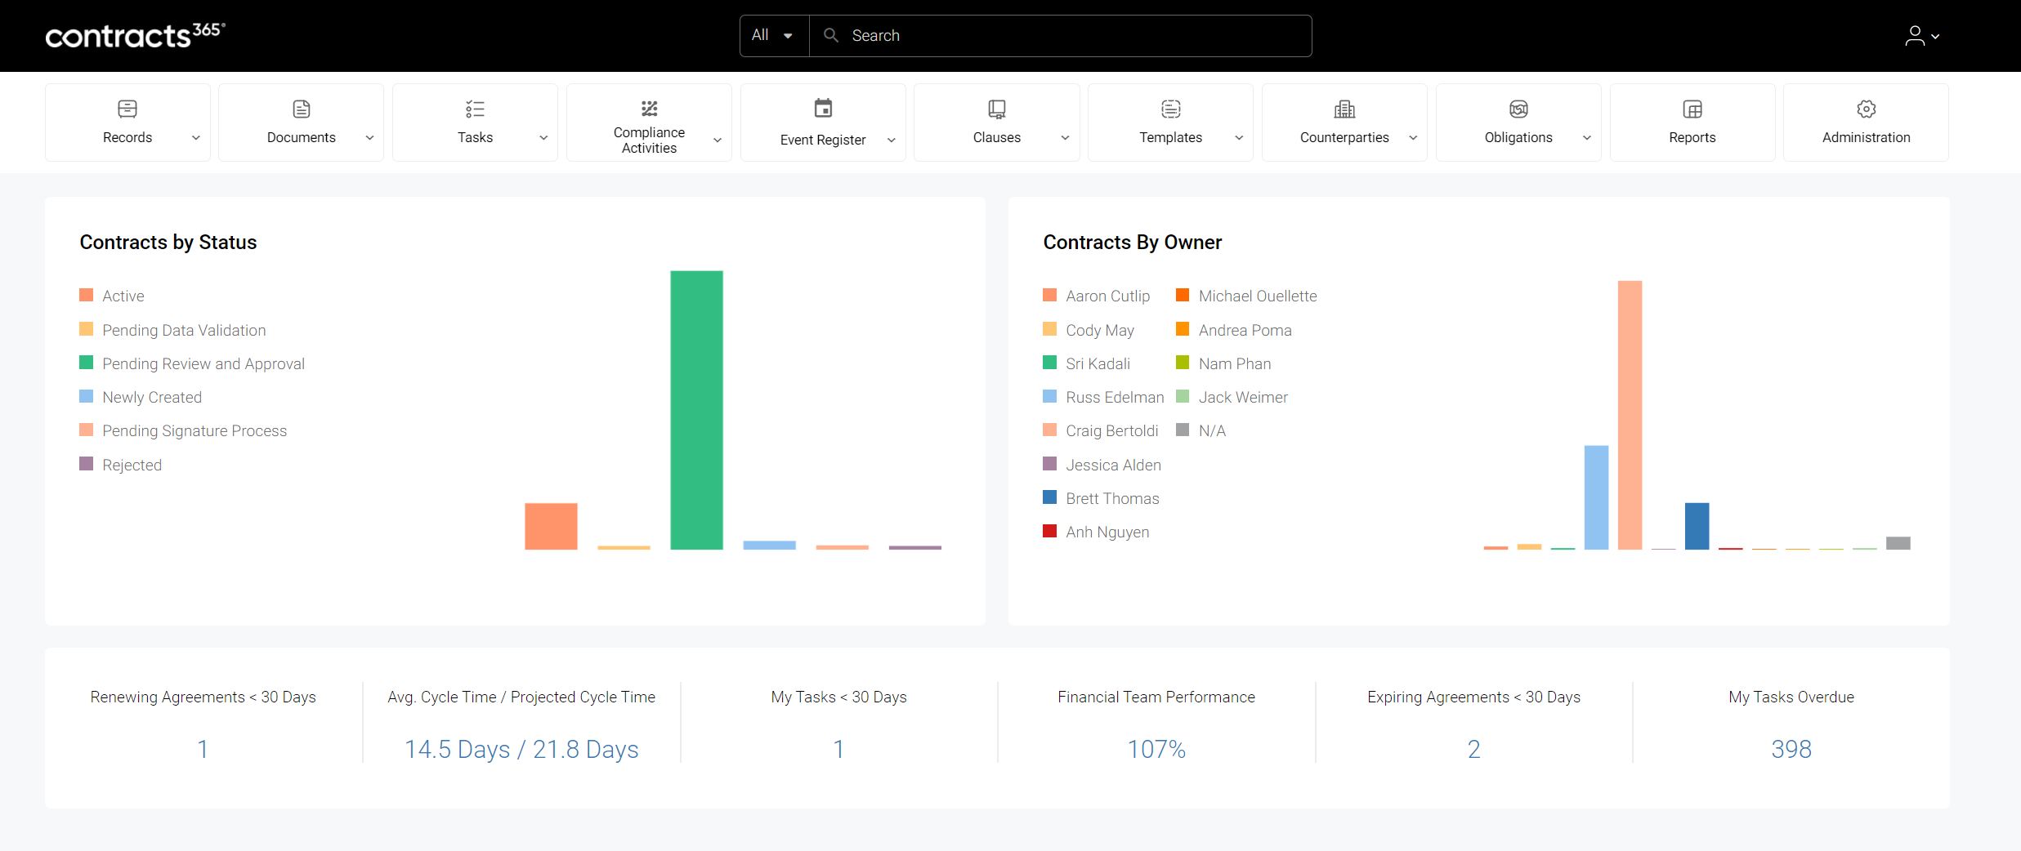
Task: Select the Clauses icon
Action: pyautogui.click(x=996, y=109)
